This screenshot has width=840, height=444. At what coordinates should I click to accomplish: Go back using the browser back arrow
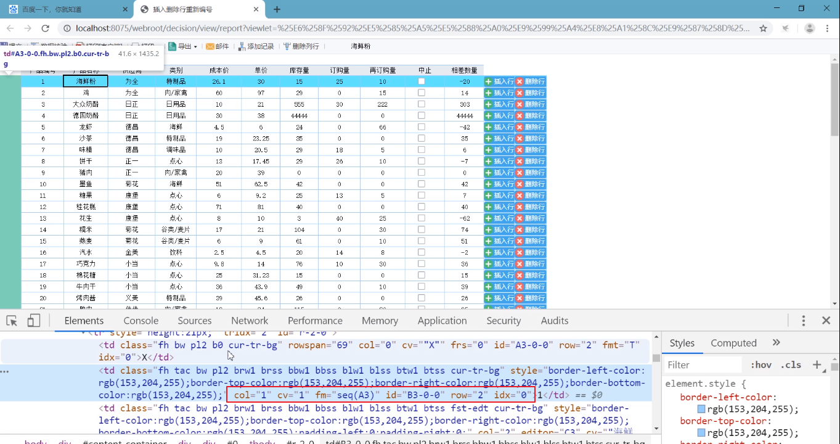pyautogui.click(x=10, y=28)
